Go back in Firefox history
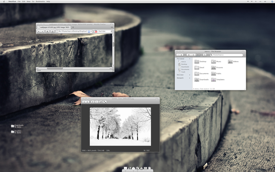The height and width of the screenshot is (172, 275). 39,31
